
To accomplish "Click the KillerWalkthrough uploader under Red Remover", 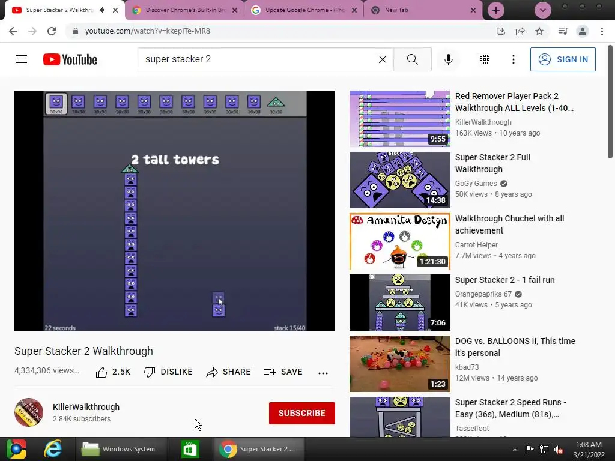I will [x=483, y=122].
